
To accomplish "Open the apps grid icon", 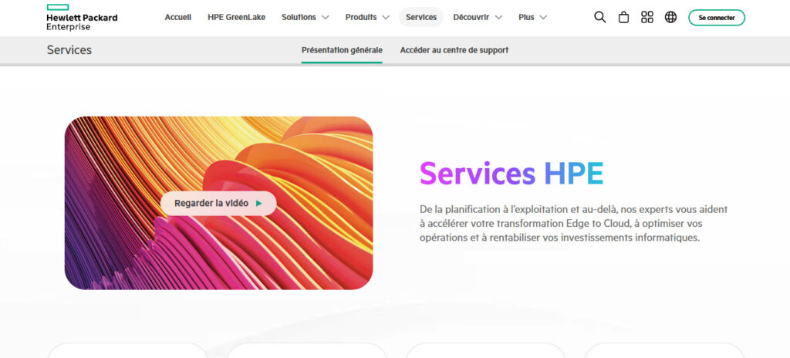I will 647,17.
